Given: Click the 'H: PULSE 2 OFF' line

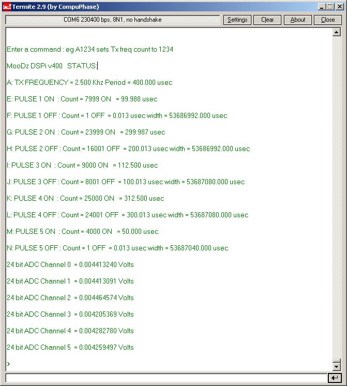Looking at the screenshot, I should [128, 149].
